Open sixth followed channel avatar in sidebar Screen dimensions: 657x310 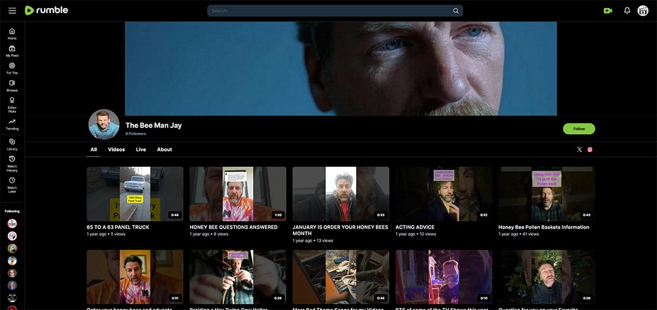pyautogui.click(x=12, y=285)
